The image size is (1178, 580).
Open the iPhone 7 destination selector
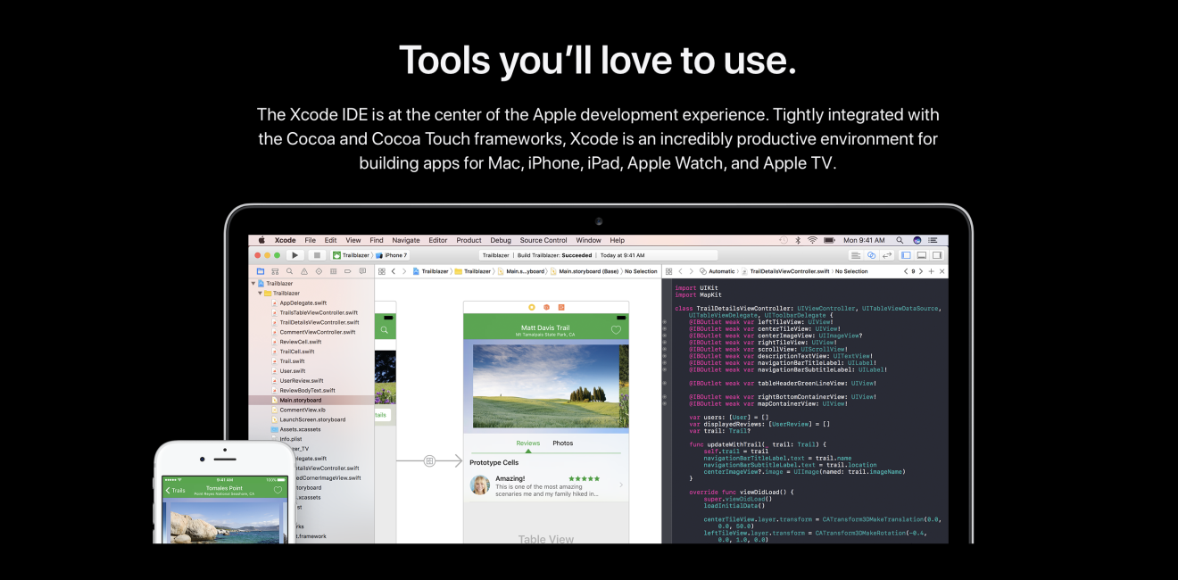click(x=395, y=254)
